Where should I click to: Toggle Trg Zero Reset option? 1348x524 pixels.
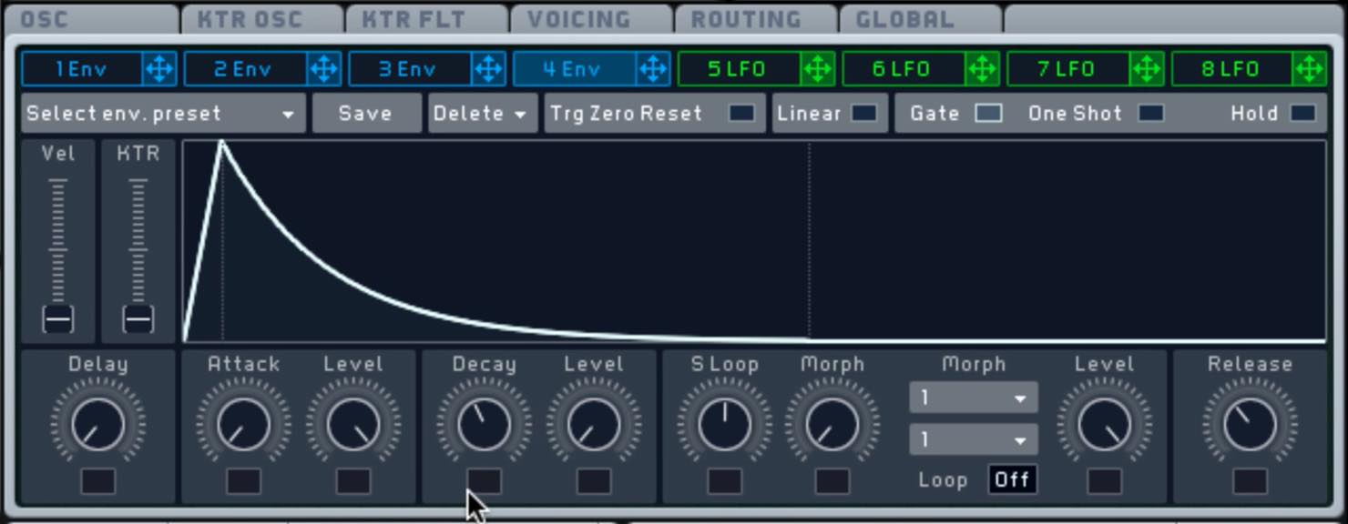tap(741, 114)
